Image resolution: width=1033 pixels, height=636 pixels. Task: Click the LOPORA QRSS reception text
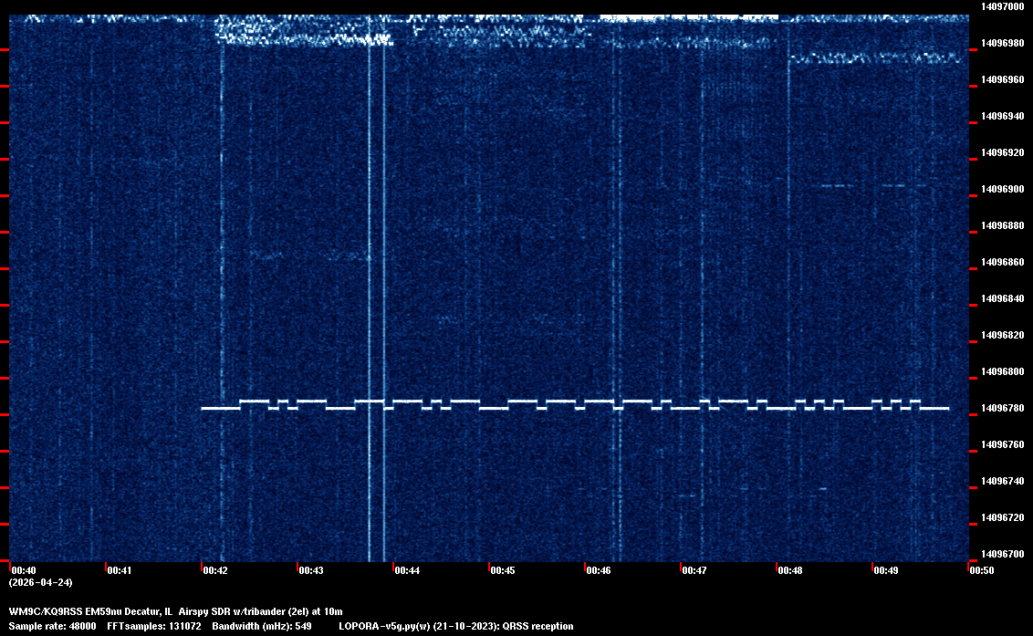point(455,626)
